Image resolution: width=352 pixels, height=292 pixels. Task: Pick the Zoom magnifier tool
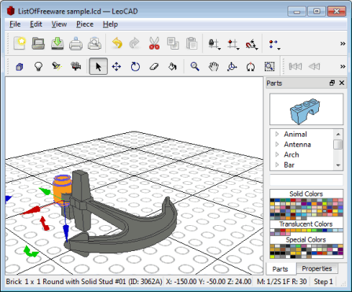pyautogui.click(x=195, y=67)
